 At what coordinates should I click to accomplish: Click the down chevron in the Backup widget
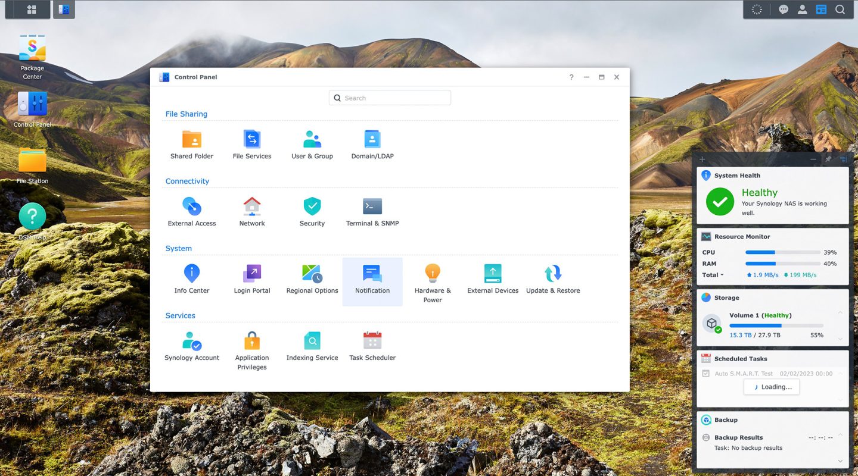[840, 461]
